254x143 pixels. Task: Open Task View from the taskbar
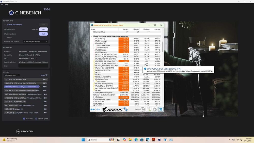(x=118, y=140)
